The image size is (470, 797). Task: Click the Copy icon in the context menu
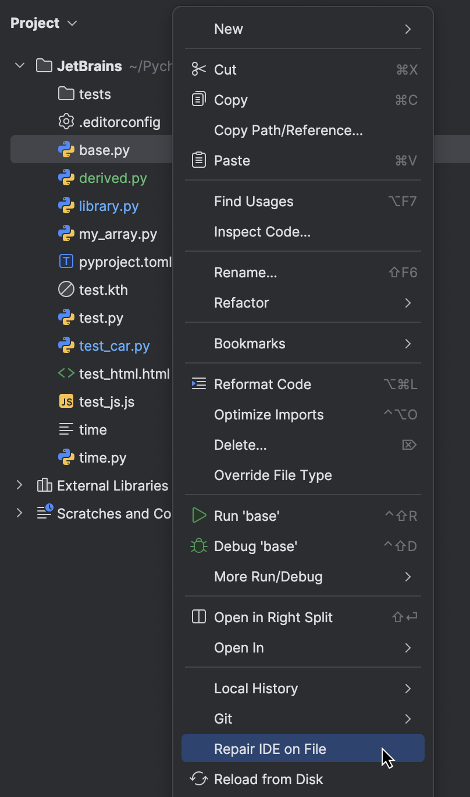click(x=199, y=100)
